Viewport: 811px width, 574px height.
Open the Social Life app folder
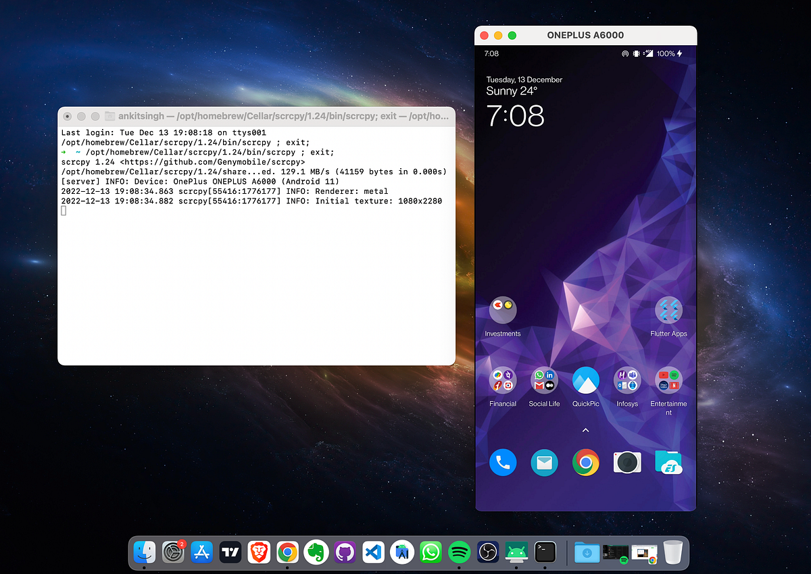coord(544,380)
